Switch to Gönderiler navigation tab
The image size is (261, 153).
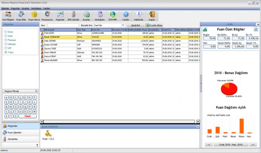(x=21, y=139)
